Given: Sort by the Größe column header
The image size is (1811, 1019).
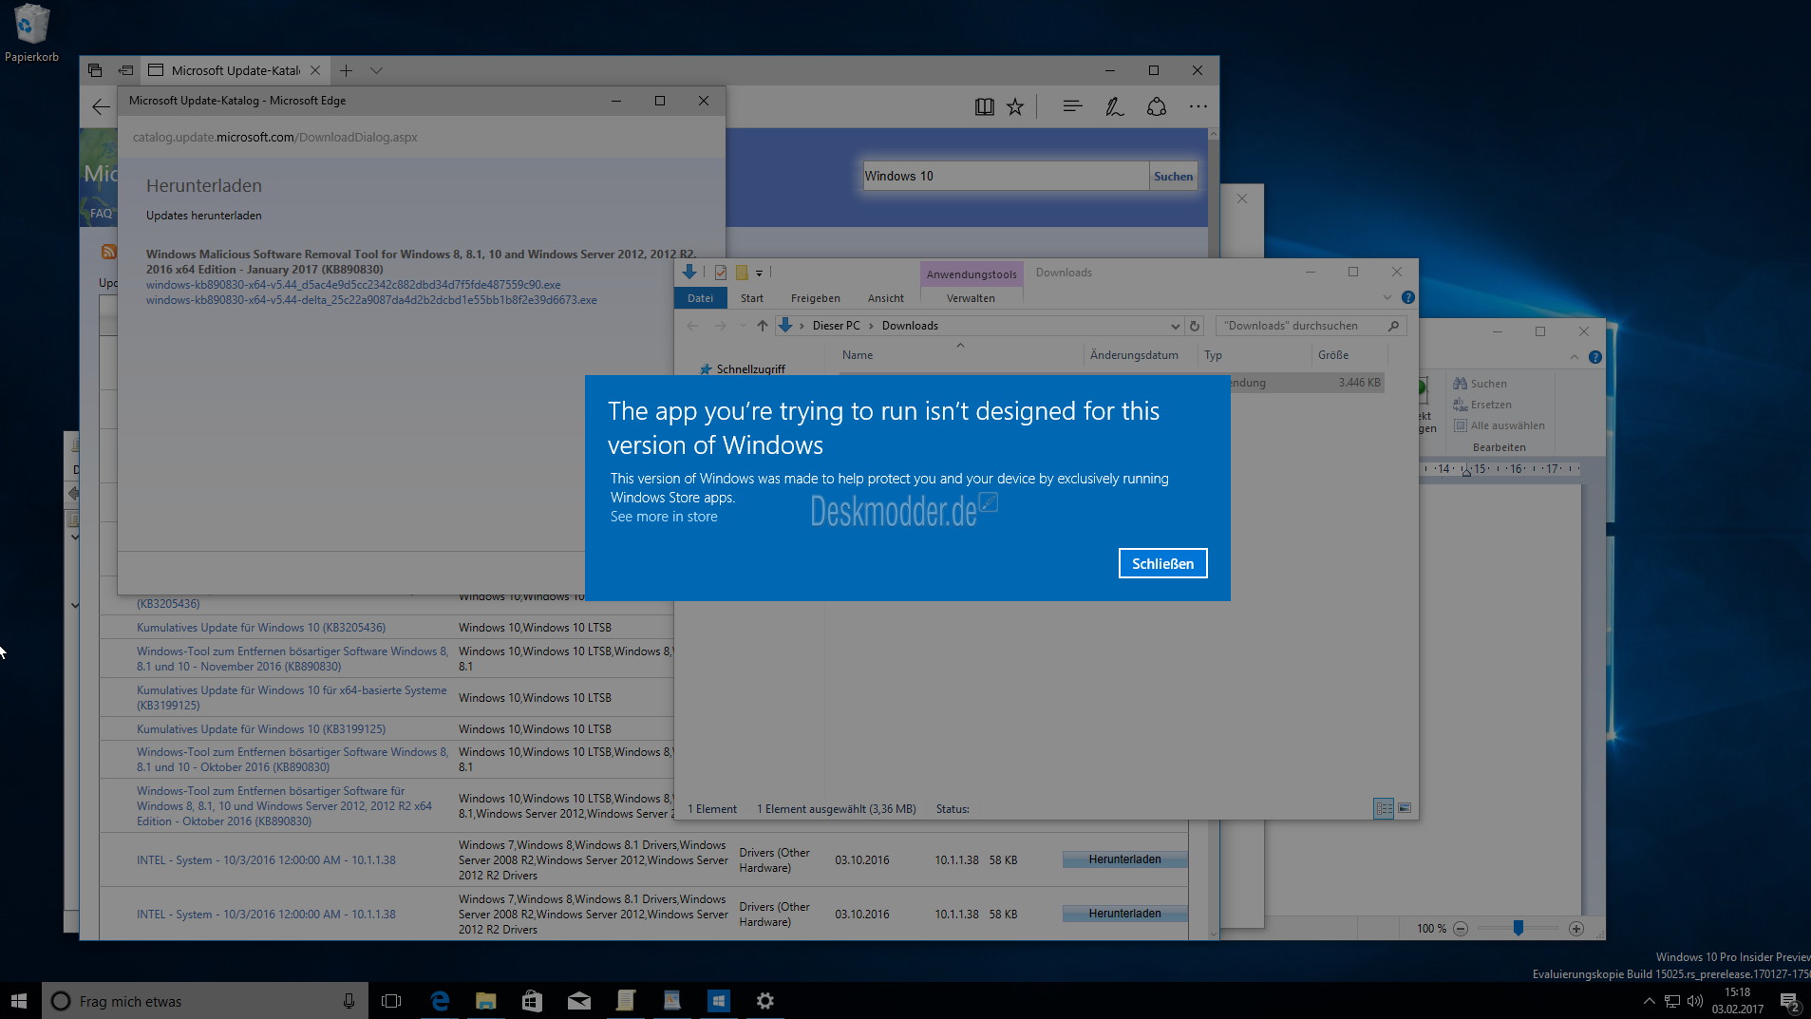Looking at the screenshot, I should 1349,355.
